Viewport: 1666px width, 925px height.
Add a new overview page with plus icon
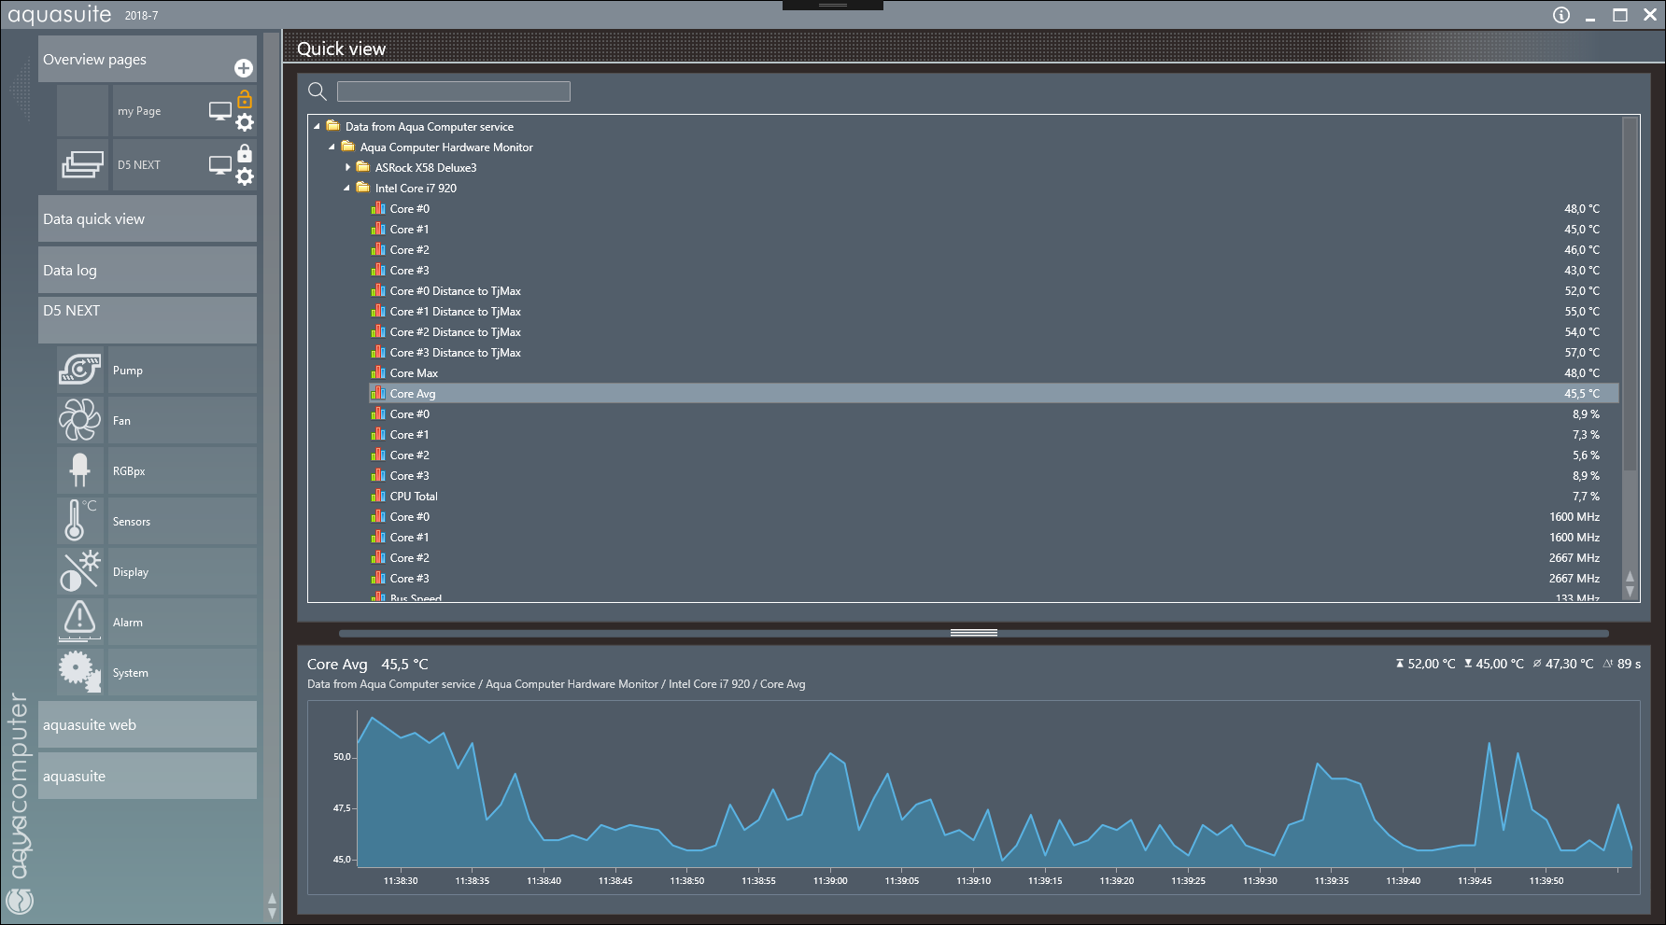pos(244,68)
